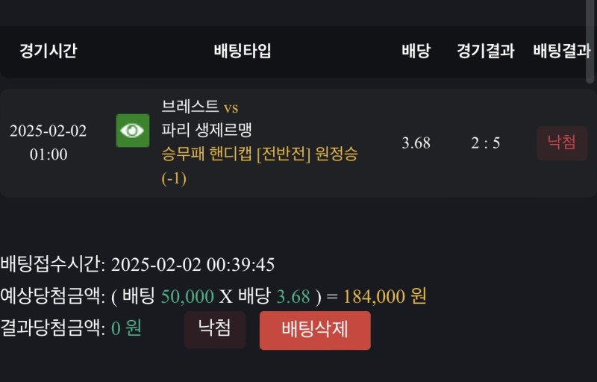Select the 0 원 result payout
Screen dimensions: 597x382
[126, 328]
